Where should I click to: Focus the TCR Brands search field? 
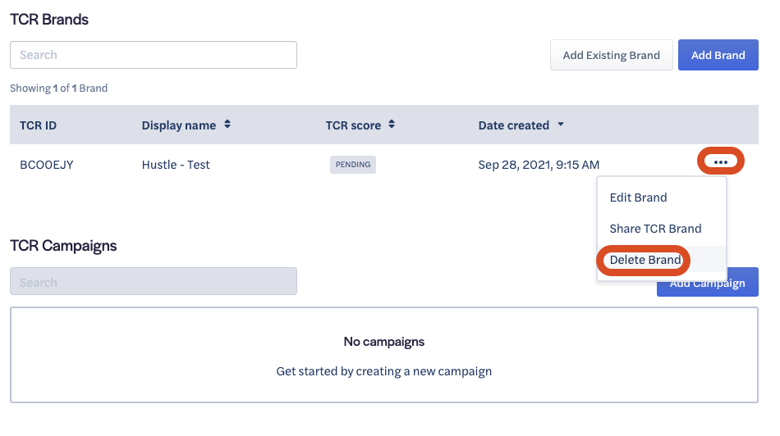click(154, 55)
